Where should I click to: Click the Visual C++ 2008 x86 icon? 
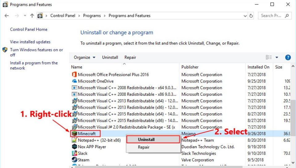[x=74, y=94]
